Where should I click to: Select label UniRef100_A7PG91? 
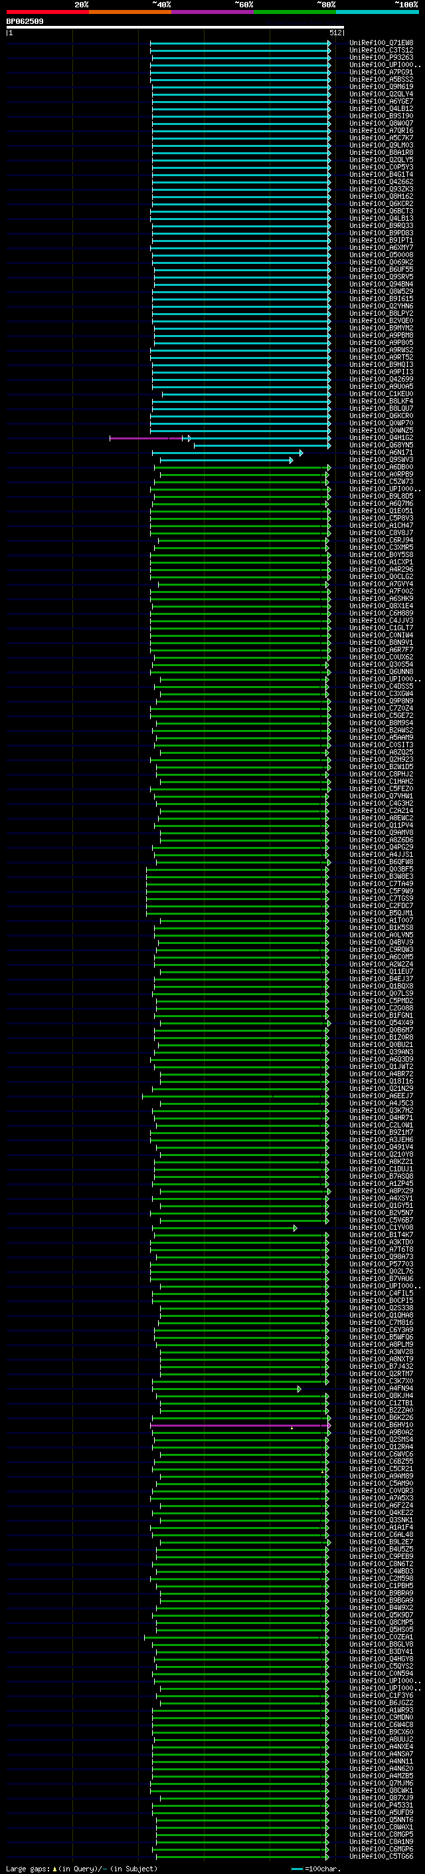pos(381,72)
